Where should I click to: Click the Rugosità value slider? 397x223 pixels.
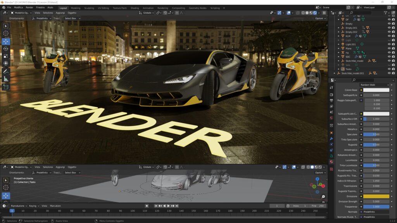point(376,145)
